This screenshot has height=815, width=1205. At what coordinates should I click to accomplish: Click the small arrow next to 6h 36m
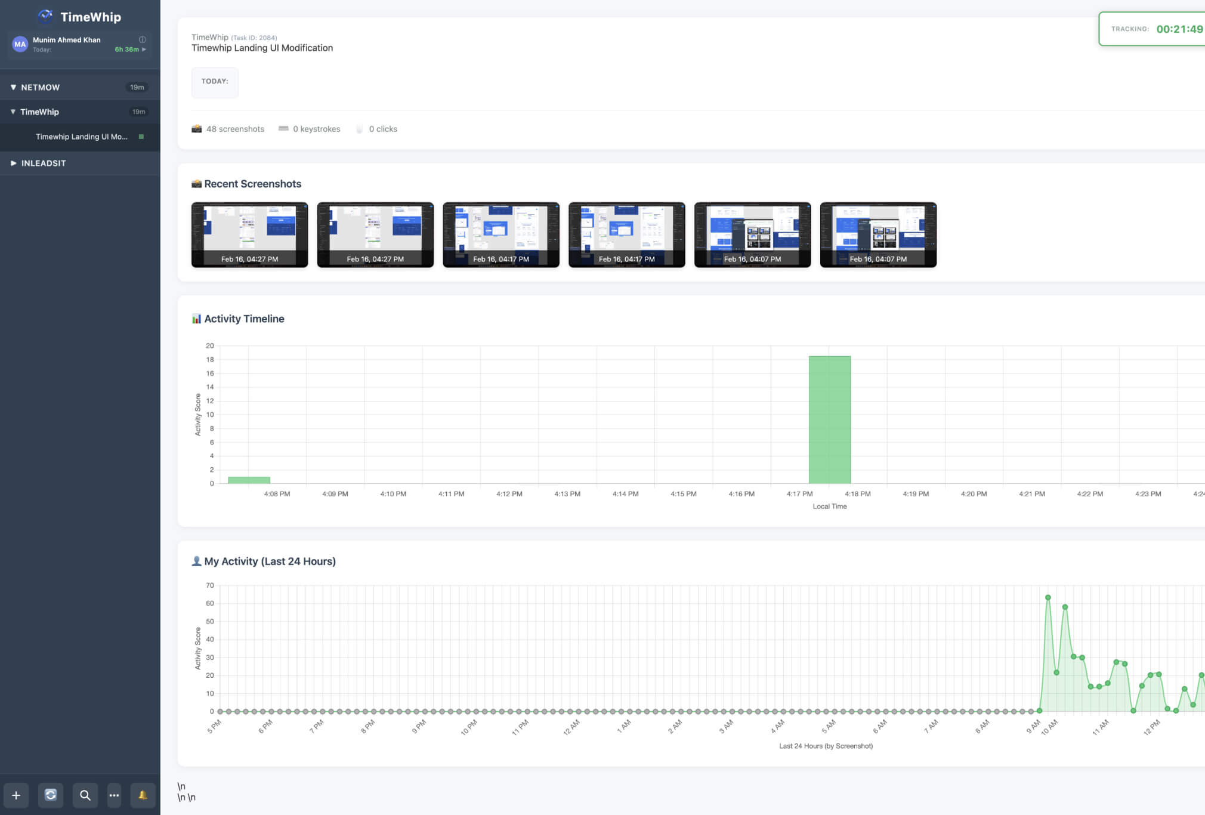(144, 50)
